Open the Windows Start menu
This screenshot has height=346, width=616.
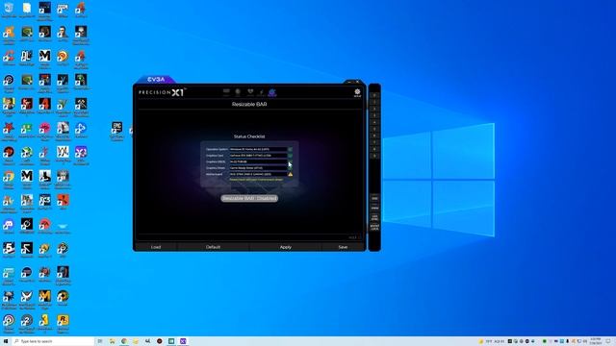pos(6,341)
